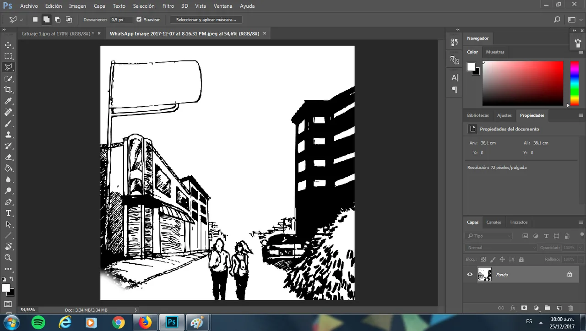Select the Rectangular Marquee tool
The height and width of the screenshot is (331, 586).
(x=8, y=56)
